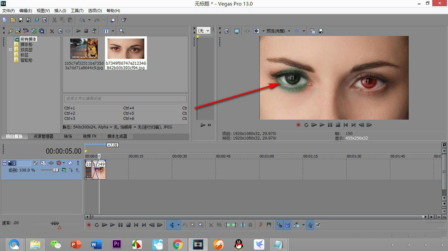Select the normal edit tool in timeline toolbar

point(172,225)
